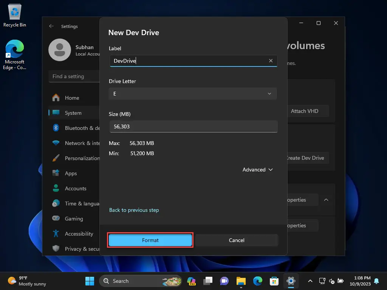Open Accessibility settings
Viewport: 387px width, 290px height.
(74, 234)
